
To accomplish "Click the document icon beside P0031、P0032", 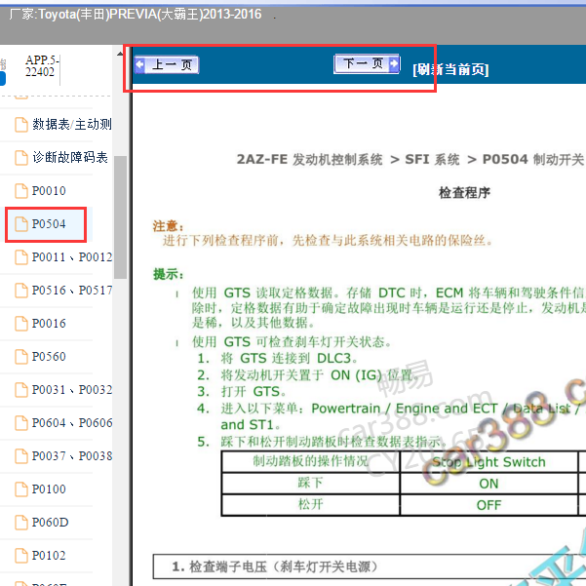I will [x=21, y=390].
